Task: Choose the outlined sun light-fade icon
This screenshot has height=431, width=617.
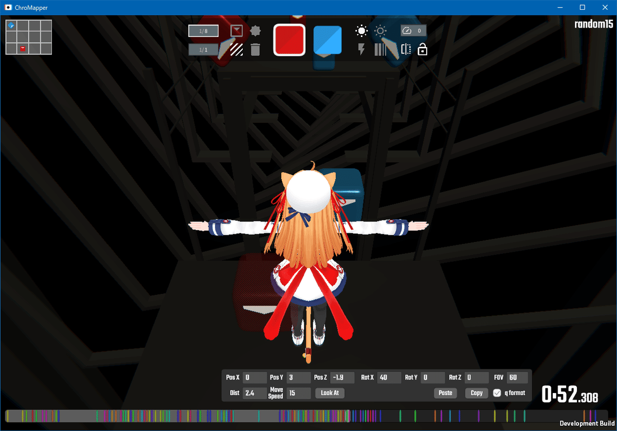Action: point(380,31)
